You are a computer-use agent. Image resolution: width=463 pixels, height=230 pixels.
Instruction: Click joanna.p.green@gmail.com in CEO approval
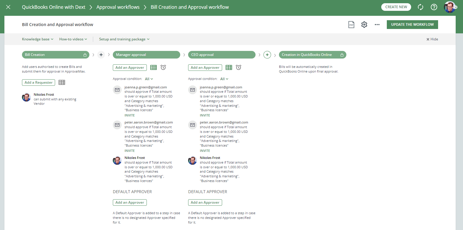click(221, 87)
